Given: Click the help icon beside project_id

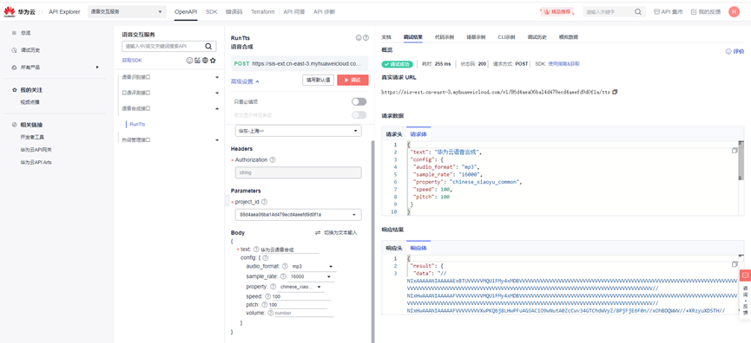Looking at the screenshot, I should pos(265,202).
